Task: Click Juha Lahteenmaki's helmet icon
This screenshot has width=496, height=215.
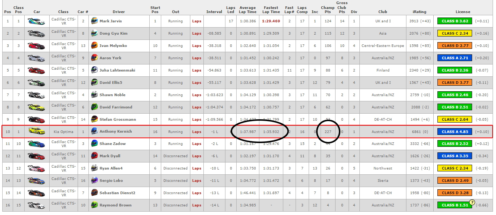Action: [94, 70]
